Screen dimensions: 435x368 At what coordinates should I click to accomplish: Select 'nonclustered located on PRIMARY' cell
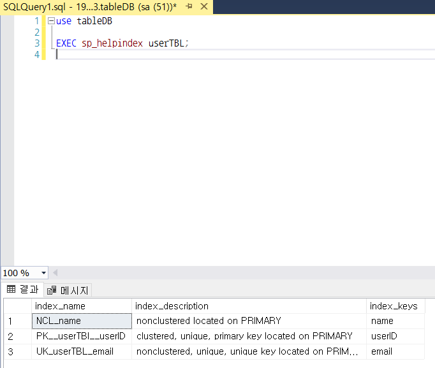[249, 321]
